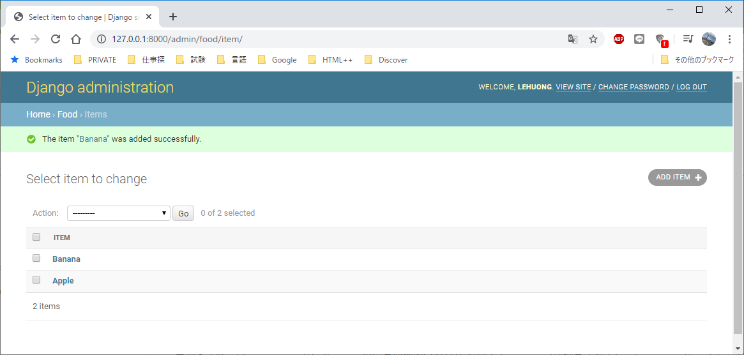This screenshot has width=744, height=355.
Task: Click the Go button next to Action
Action: pos(183,213)
